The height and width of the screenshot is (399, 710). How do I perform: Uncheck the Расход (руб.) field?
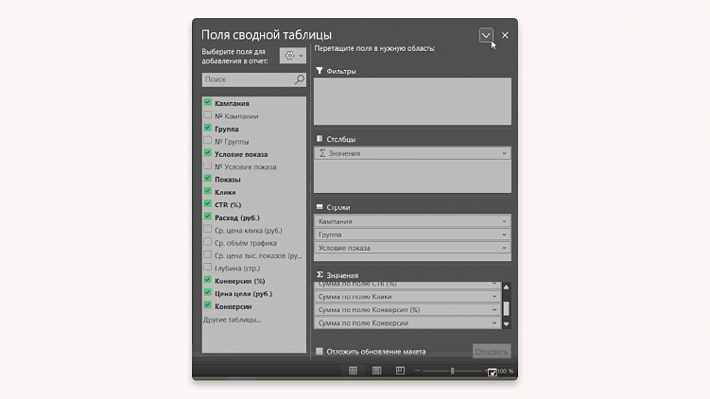[x=207, y=217]
